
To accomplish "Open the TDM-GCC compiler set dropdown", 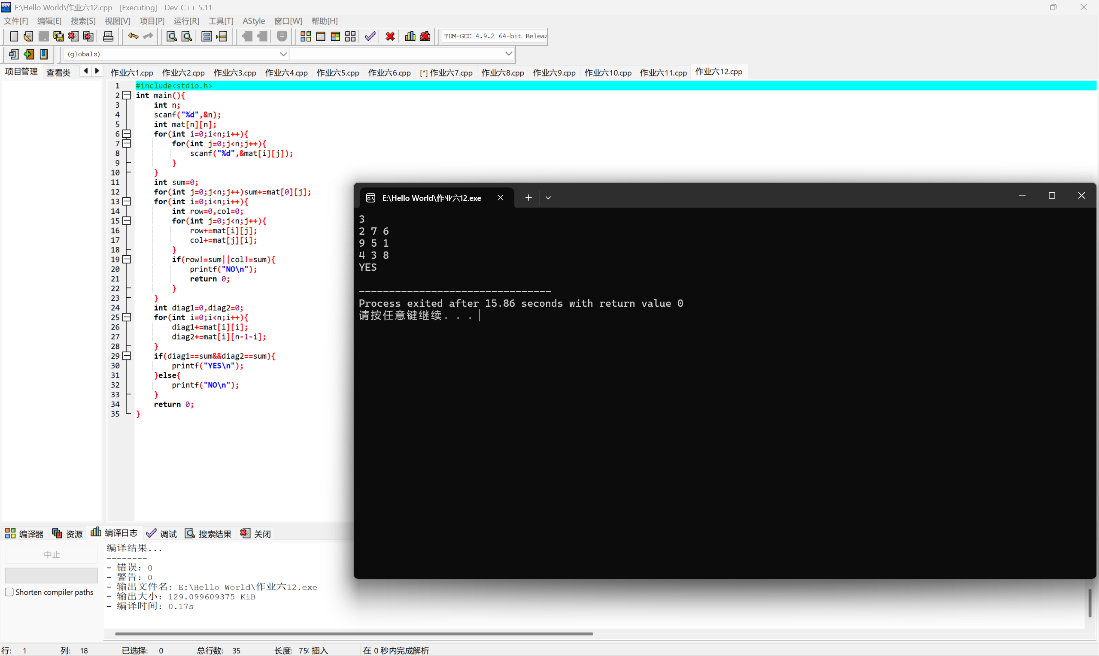I will tap(495, 36).
